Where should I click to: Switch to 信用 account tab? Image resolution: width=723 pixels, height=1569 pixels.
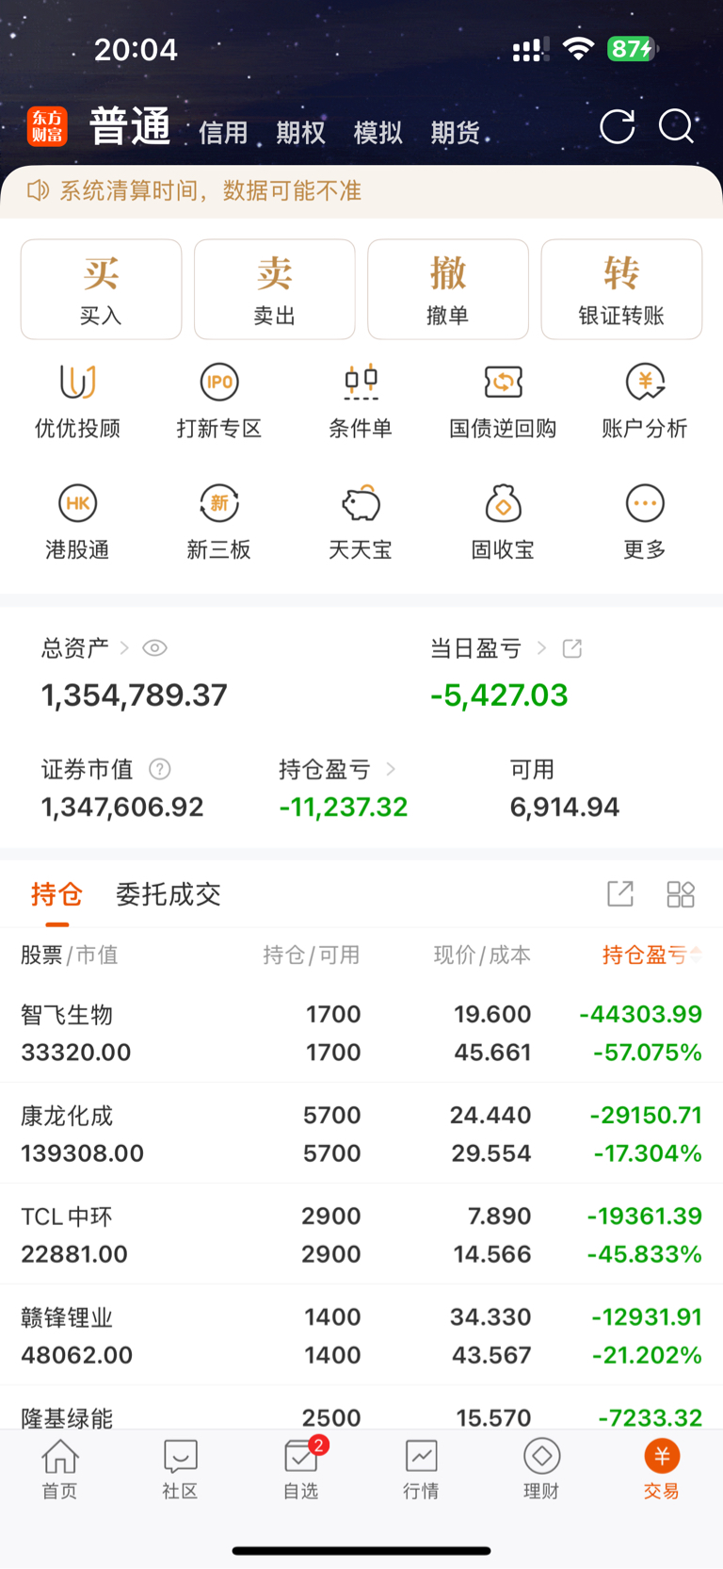point(223,133)
